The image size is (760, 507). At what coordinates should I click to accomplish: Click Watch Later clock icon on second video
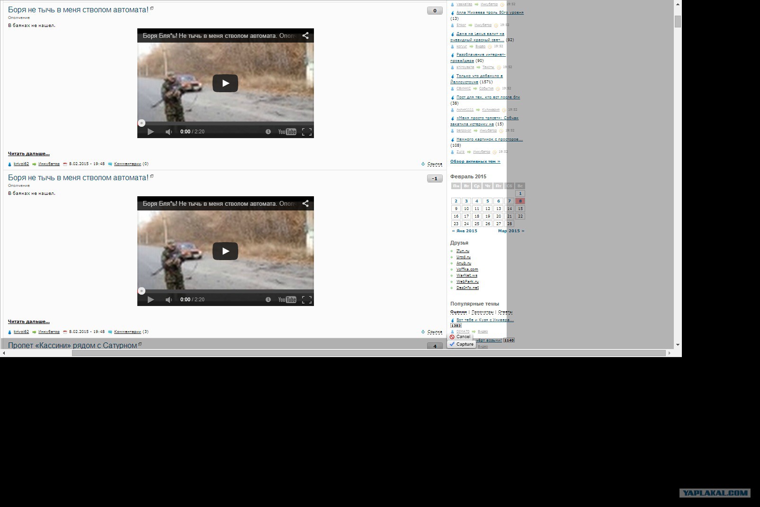click(x=268, y=299)
